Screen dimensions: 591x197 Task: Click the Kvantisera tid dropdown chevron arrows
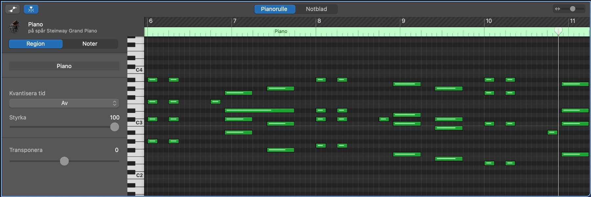(x=115, y=103)
